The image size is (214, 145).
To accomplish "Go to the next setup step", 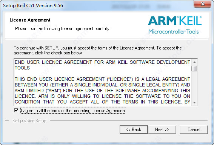I will [162, 130].
